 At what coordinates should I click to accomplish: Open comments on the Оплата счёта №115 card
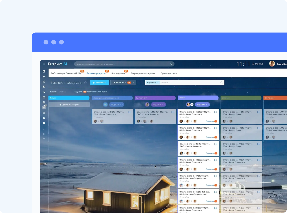[215, 112]
